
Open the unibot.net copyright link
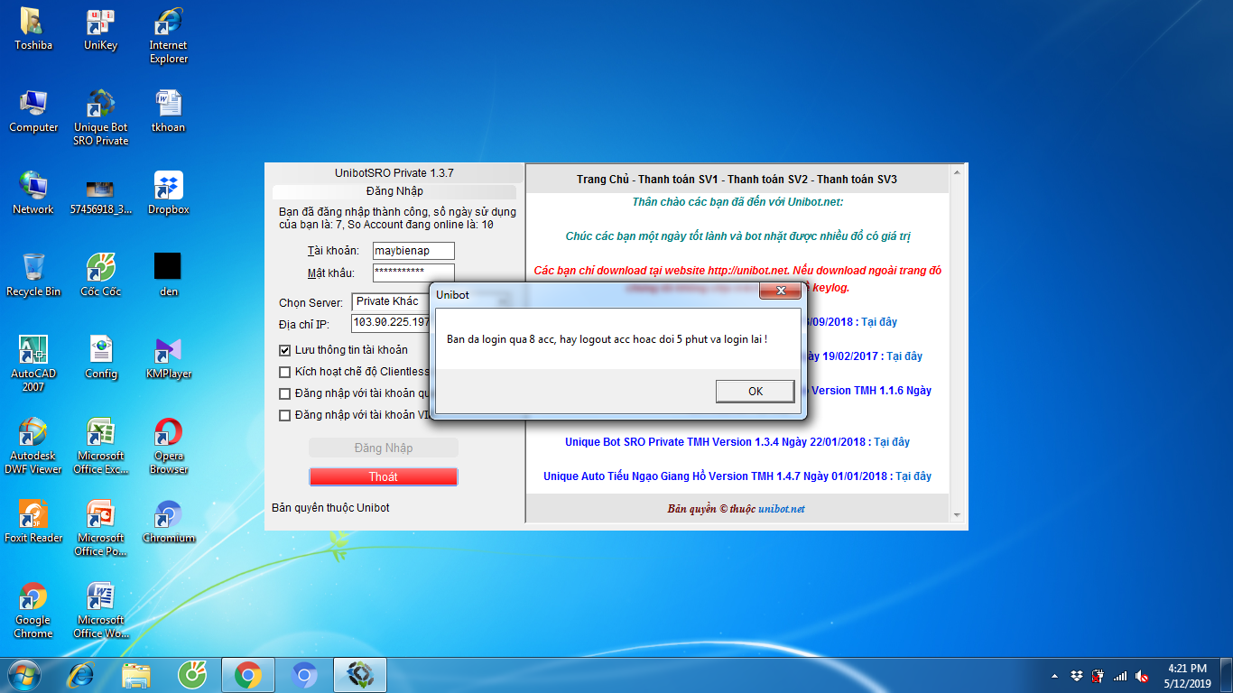[x=782, y=509]
